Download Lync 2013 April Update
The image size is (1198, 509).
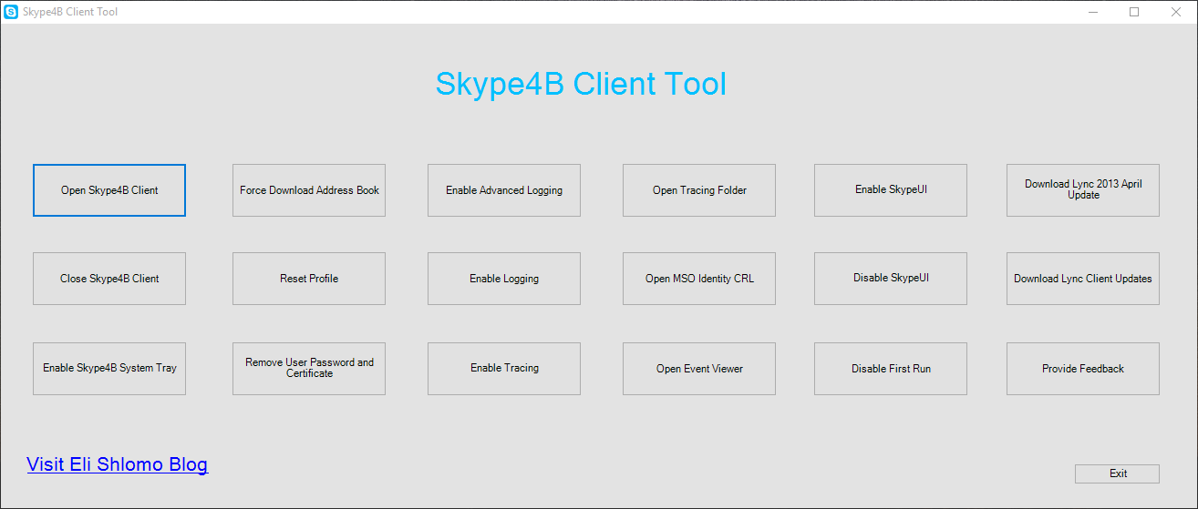tap(1083, 190)
